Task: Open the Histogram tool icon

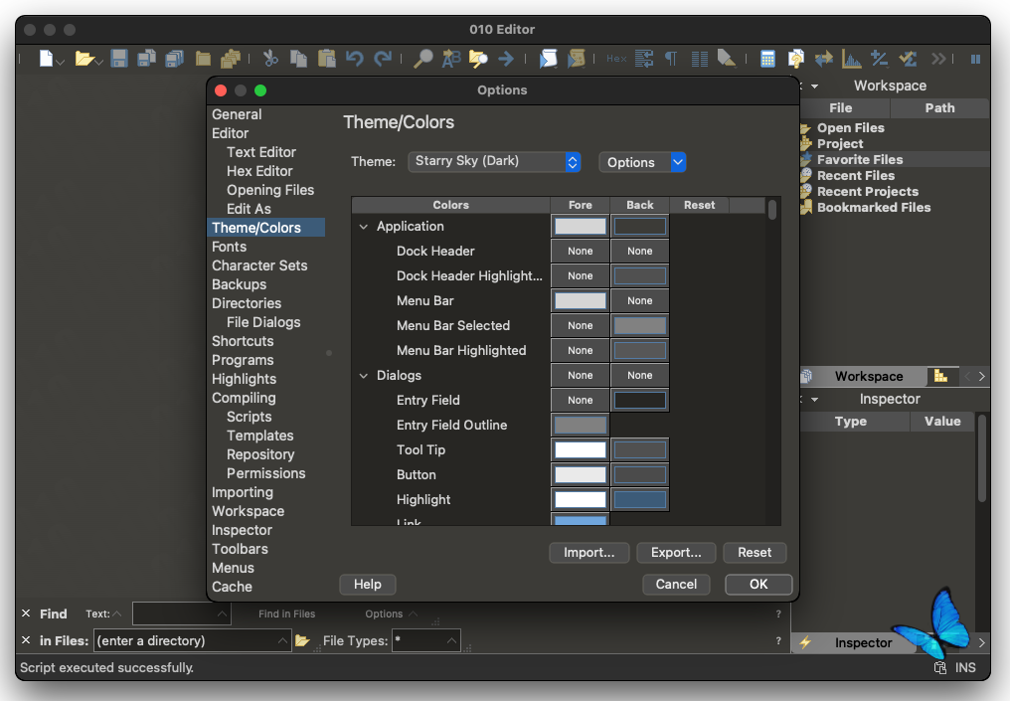Action: [850, 59]
